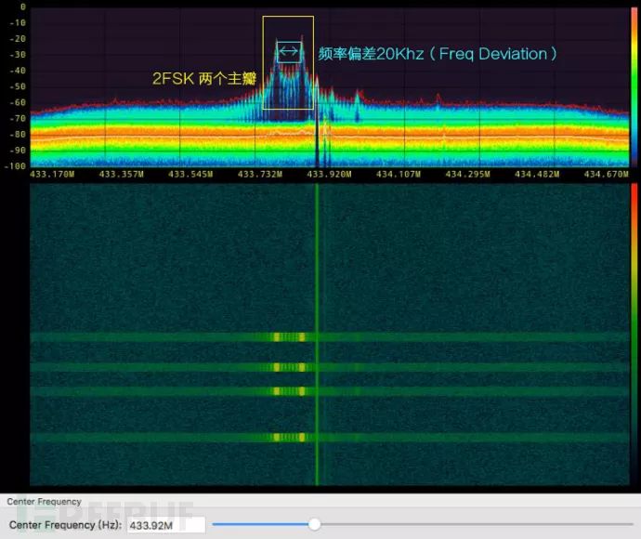Click the waterfall intensity color scale bar

(634, 333)
